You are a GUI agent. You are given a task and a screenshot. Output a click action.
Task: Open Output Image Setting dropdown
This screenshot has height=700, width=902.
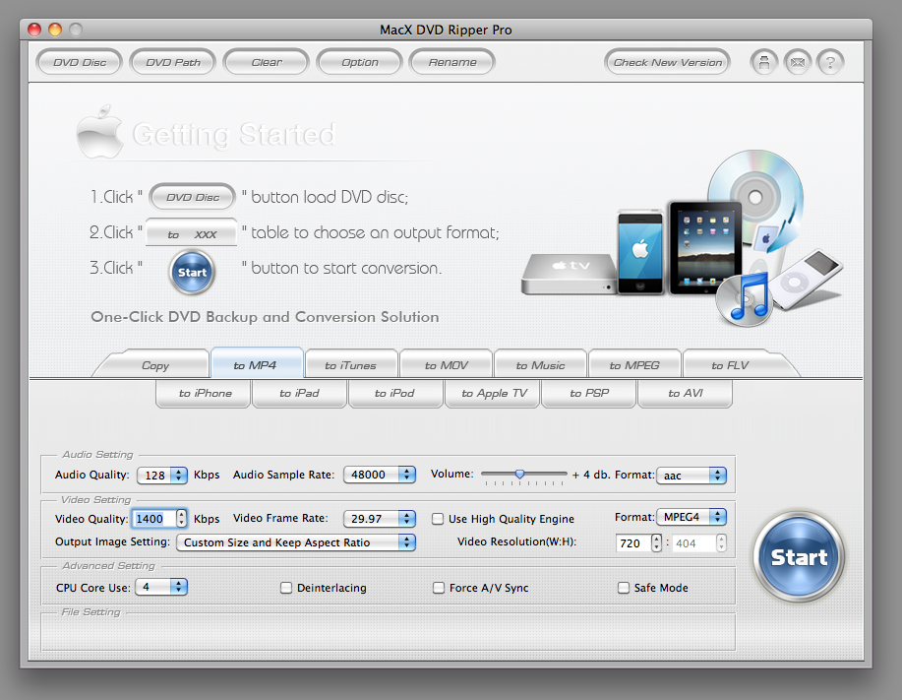click(296, 542)
